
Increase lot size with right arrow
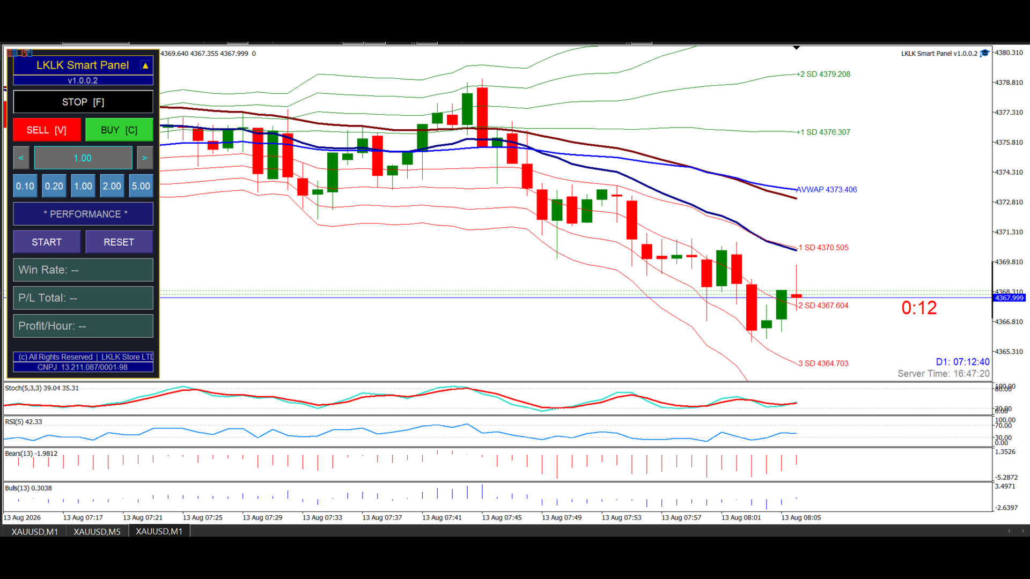point(145,158)
